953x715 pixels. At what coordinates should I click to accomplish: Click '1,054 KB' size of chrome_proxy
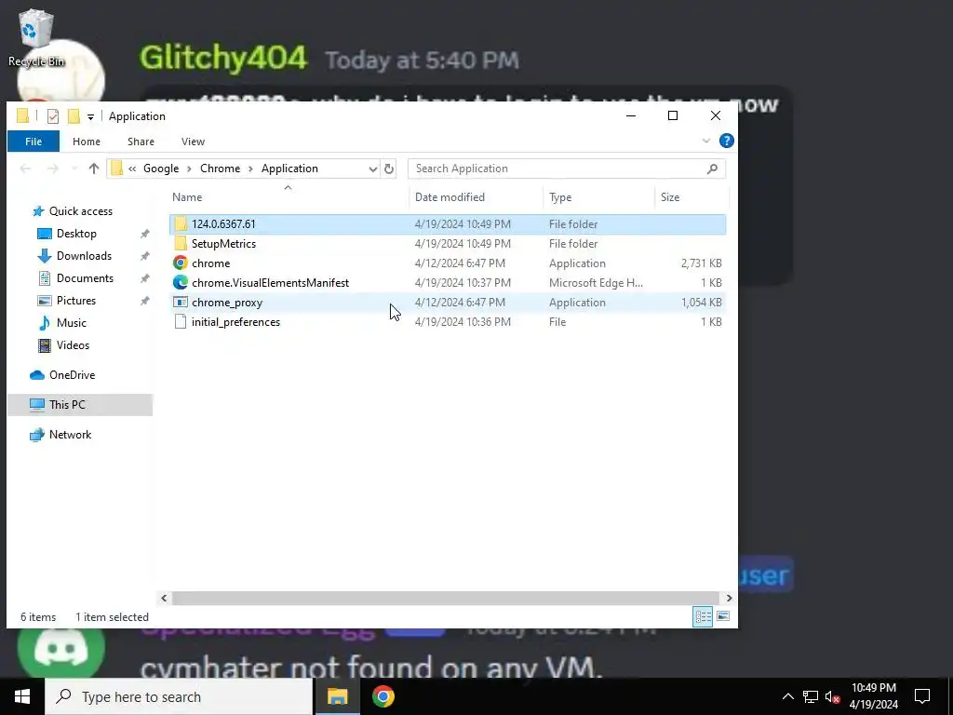(701, 303)
